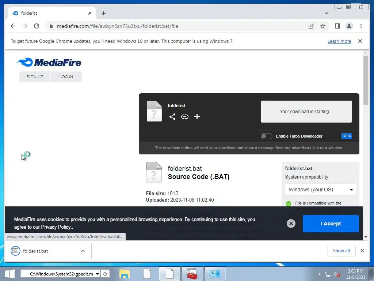Bookmark this tab with the star icon

tap(323, 26)
